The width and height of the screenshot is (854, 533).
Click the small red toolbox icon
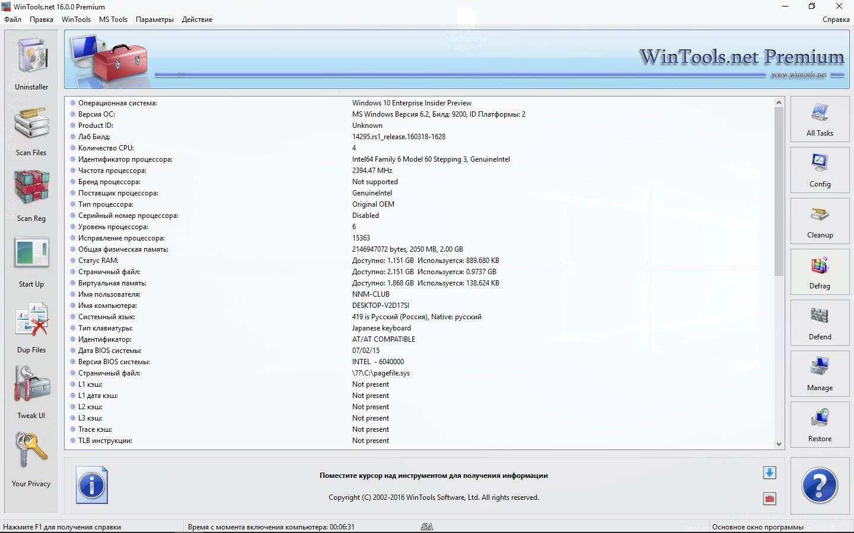pyautogui.click(x=769, y=499)
